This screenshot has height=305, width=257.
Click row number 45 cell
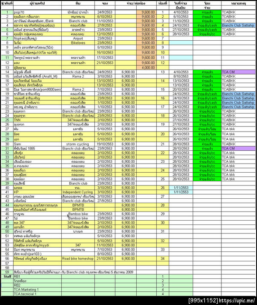click(7, 209)
